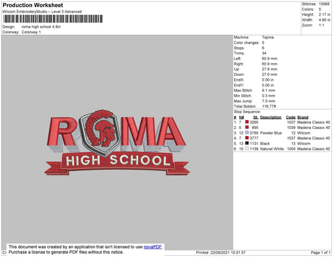Click the code 1004 in row 6
Screen dimensions: 333x257
tap(291, 149)
